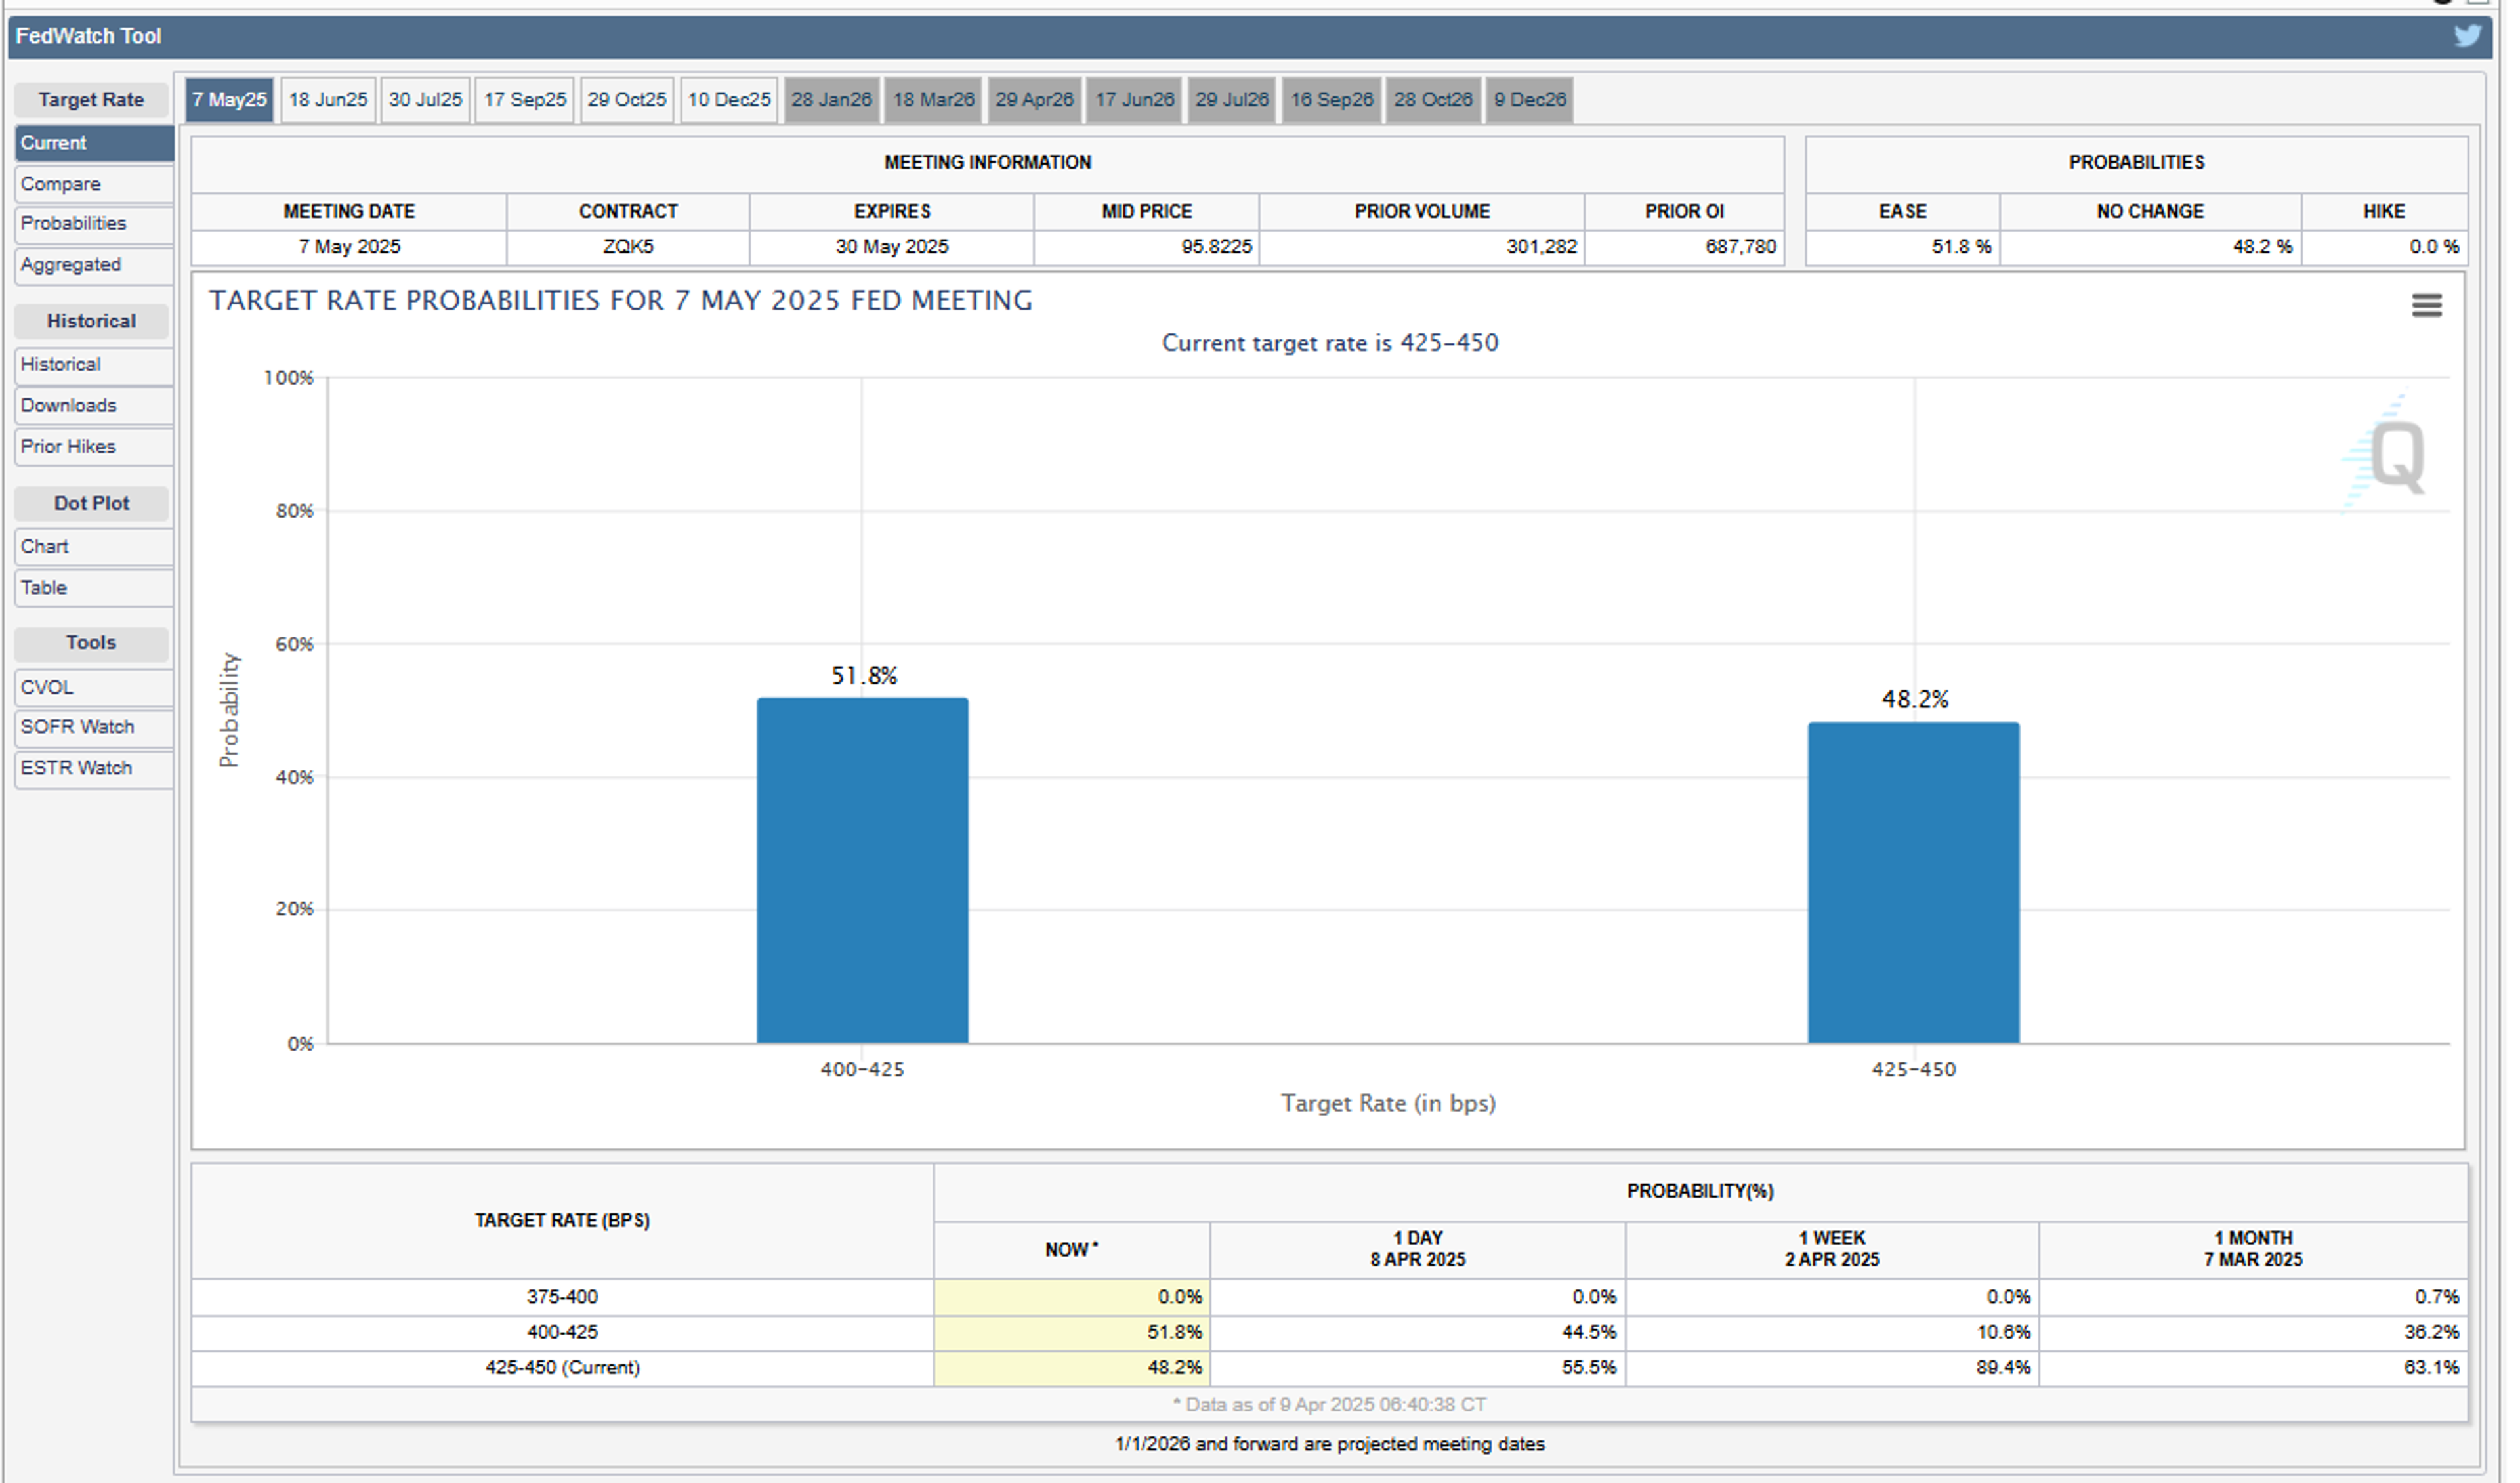The height and width of the screenshot is (1483, 2520).
Task: Select the 18 Jun25 meeting tab
Action: (328, 100)
